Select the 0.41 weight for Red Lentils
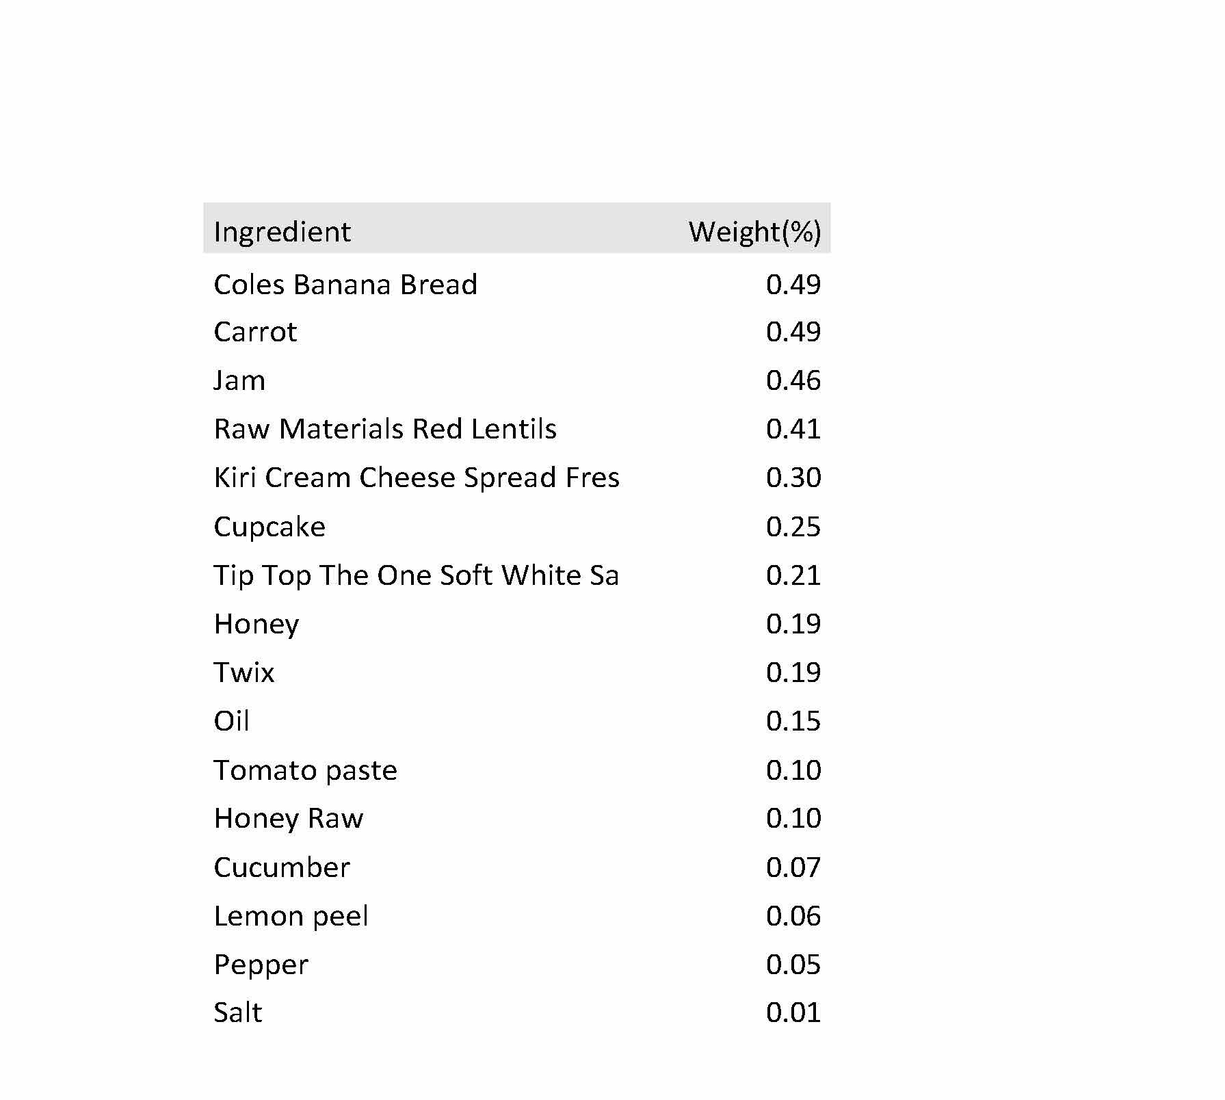 click(793, 429)
